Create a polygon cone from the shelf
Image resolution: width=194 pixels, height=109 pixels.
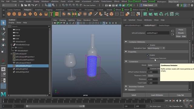[25, 14]
